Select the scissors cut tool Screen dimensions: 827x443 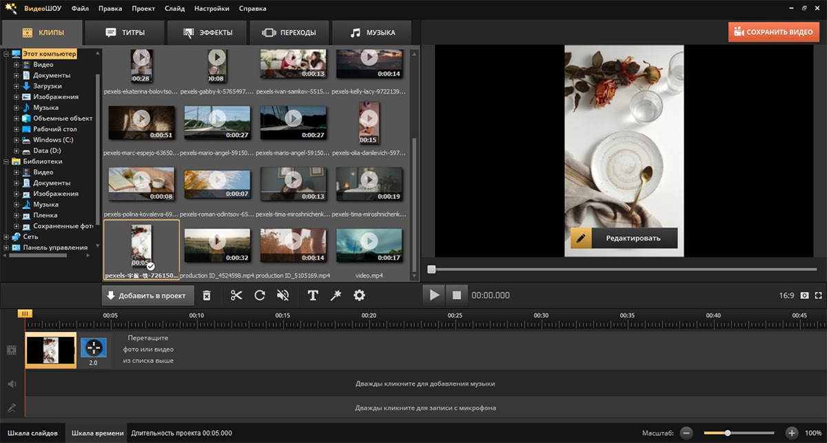(236, 296)
